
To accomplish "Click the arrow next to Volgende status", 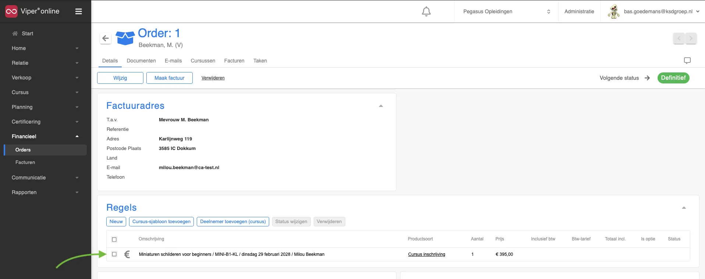I will 647,78.
